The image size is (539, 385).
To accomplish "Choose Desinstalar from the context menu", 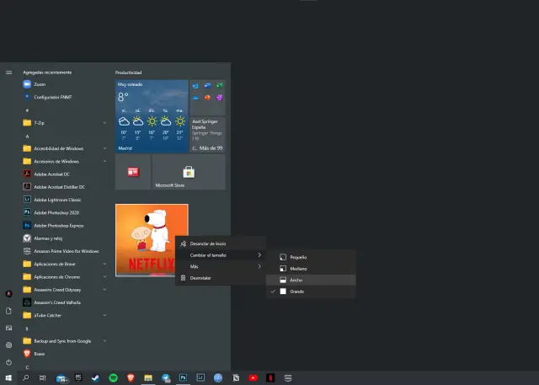I will tap(200, 278).
